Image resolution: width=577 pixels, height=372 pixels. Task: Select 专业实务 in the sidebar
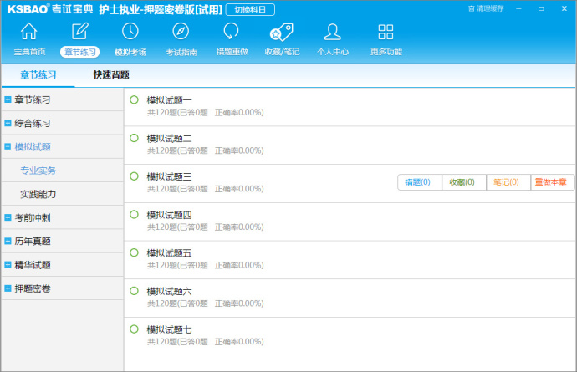(38, 171)
